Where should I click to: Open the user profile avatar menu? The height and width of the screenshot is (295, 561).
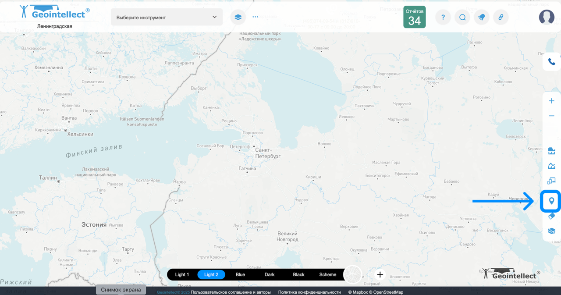[547, 17]
